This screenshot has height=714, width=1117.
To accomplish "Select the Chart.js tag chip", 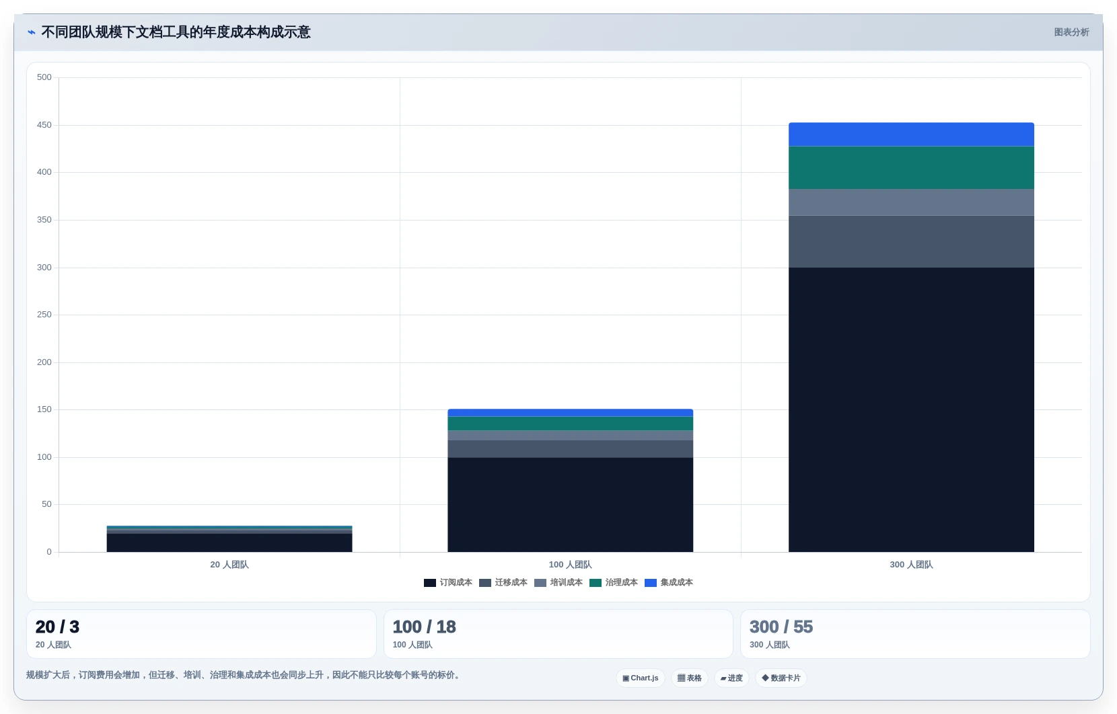I will [641, 678].
